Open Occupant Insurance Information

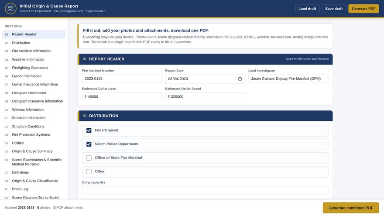[x=34, y=101]
